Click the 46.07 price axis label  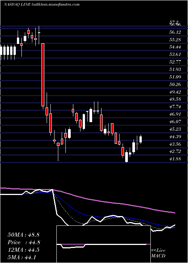(175, 122)
